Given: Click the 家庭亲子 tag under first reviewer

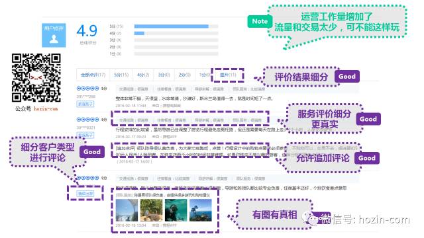Looking at the screenshot, I should (85, 104).
